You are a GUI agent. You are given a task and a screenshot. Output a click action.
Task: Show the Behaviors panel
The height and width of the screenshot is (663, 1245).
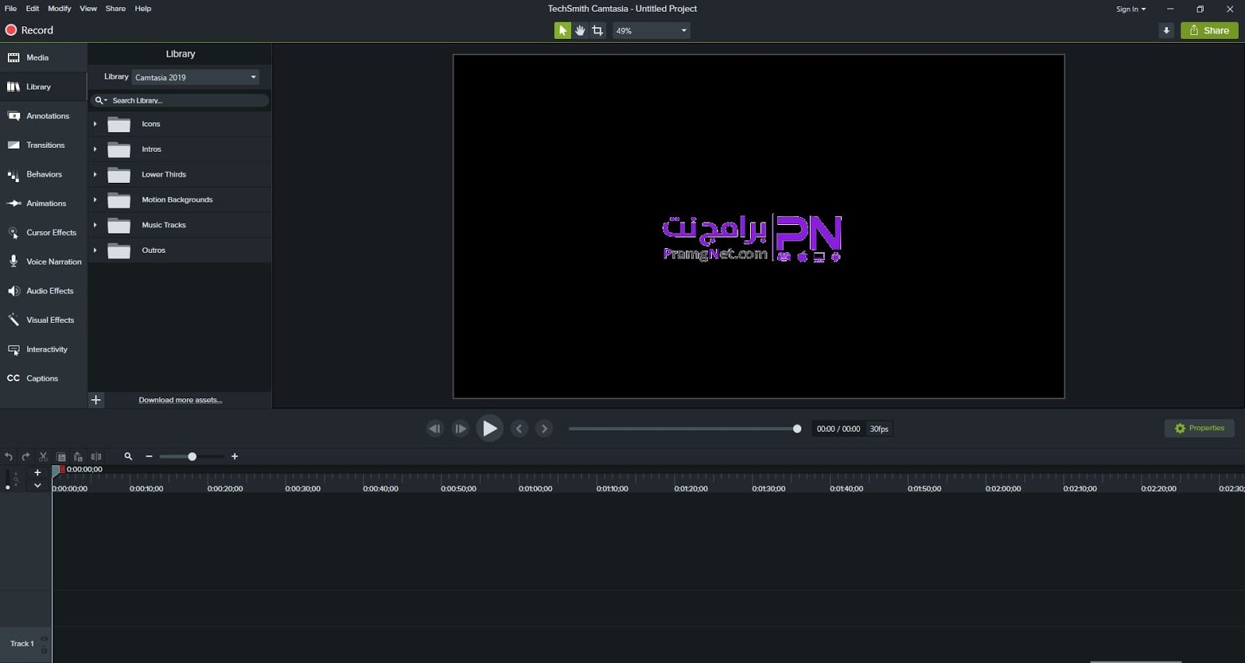(x=44, y=174)
